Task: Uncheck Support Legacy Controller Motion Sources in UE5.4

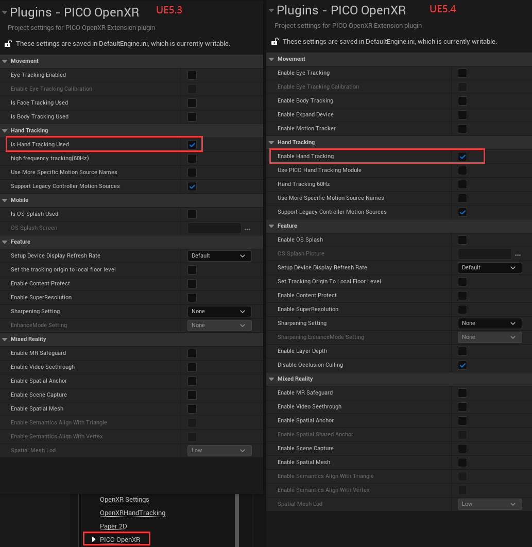Action: pos(462,212)
